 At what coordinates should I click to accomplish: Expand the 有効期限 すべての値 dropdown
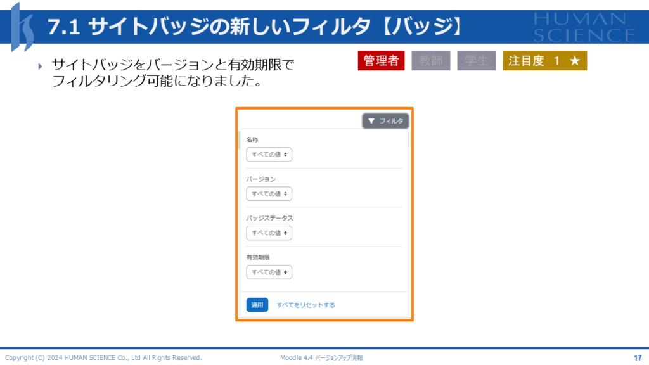(x=269, y=272)
